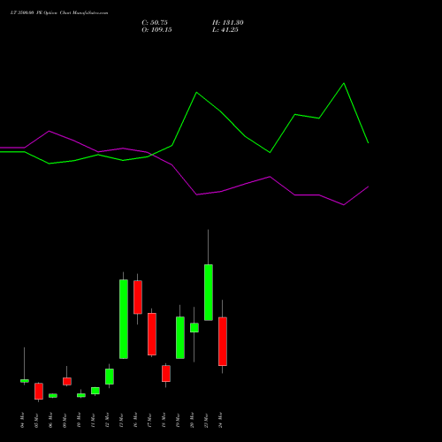Click the opening price value O: 109.15

(156, 30)
